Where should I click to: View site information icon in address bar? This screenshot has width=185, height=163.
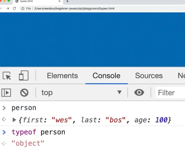23,8
